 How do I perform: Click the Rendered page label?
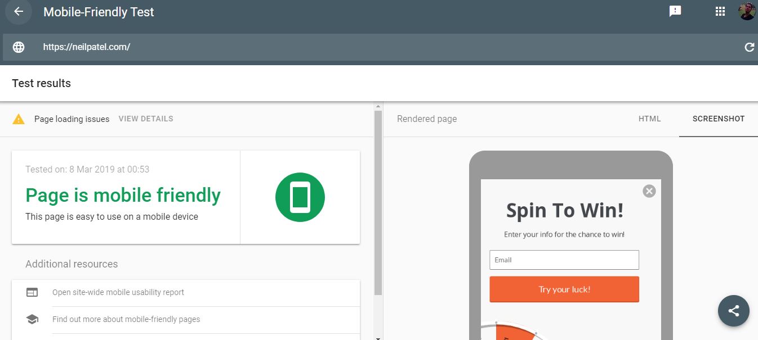(427, 119)
